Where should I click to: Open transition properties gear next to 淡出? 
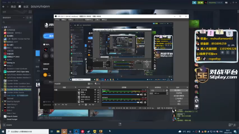point(167,91)
